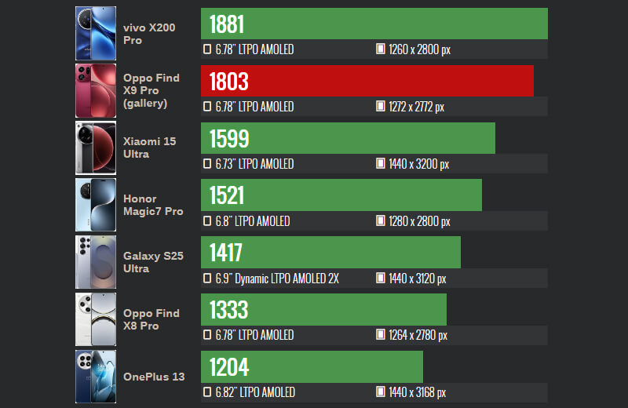Click the Oppo Find X9 Pro (gallery) link
628x408 pixels.
(151, 91)
